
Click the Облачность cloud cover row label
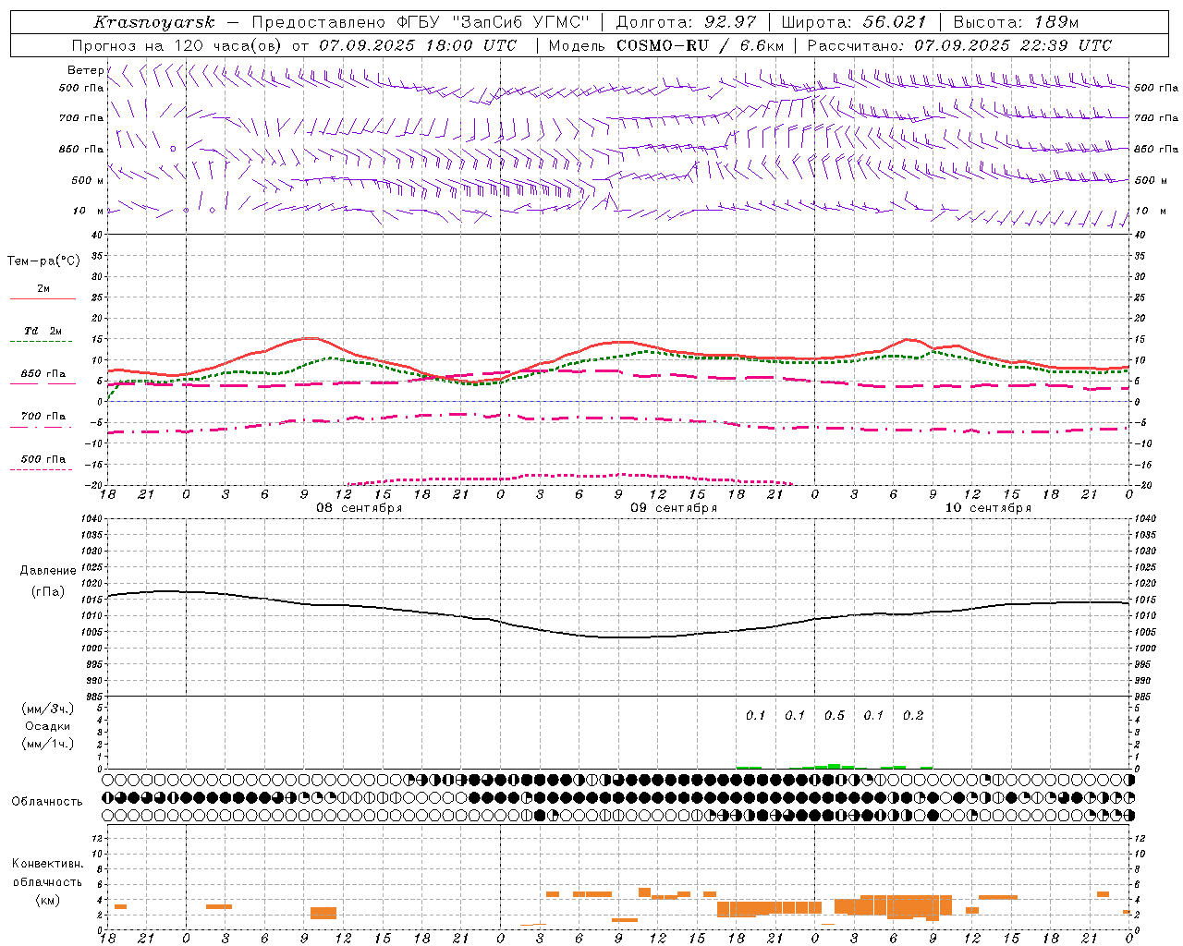pyautogui.click(x=47, y=801)
